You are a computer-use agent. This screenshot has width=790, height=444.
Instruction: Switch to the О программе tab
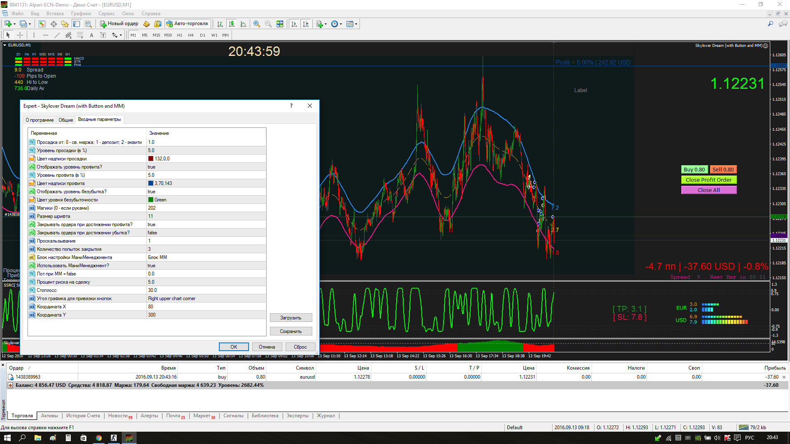[39, 120]
